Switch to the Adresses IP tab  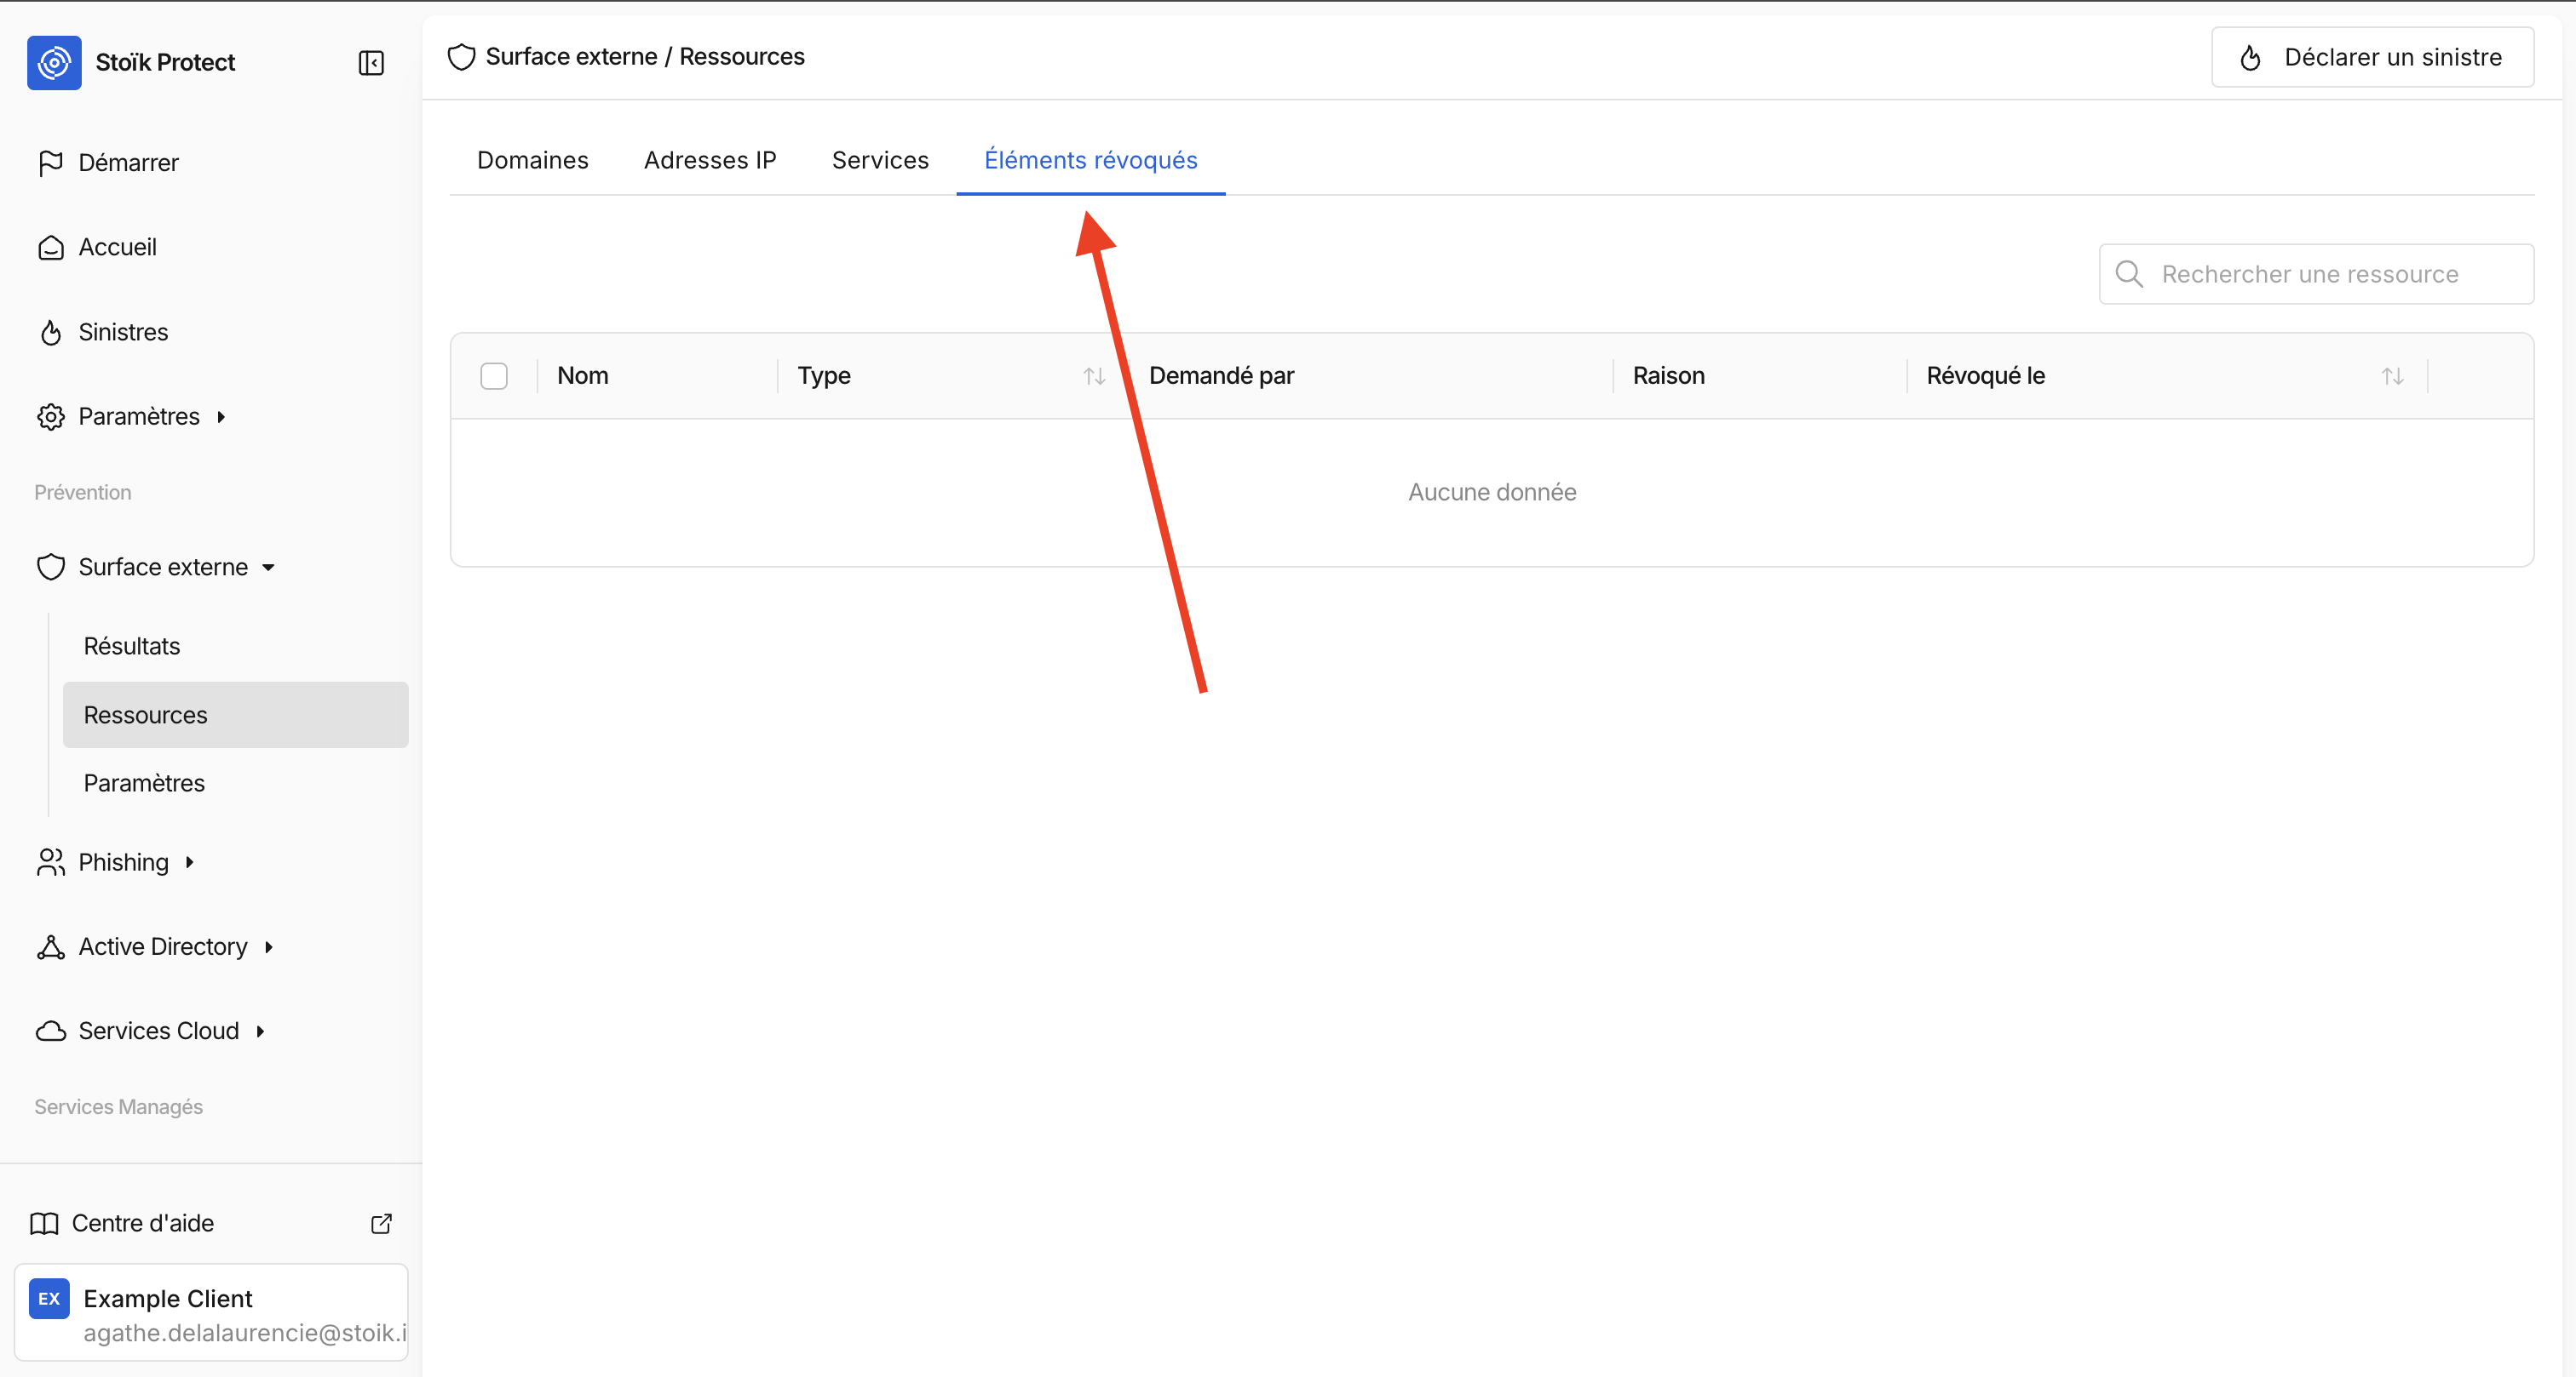pyautogui.click(x=710, y=160)
